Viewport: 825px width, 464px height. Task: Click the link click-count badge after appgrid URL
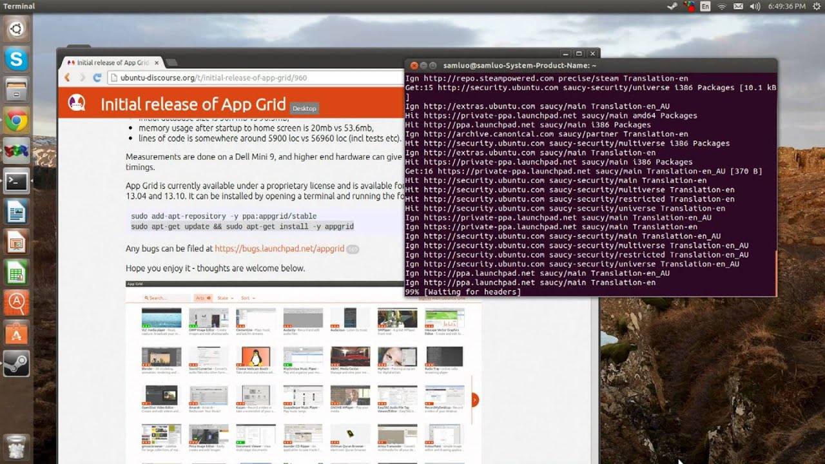[x=353, y=249]
